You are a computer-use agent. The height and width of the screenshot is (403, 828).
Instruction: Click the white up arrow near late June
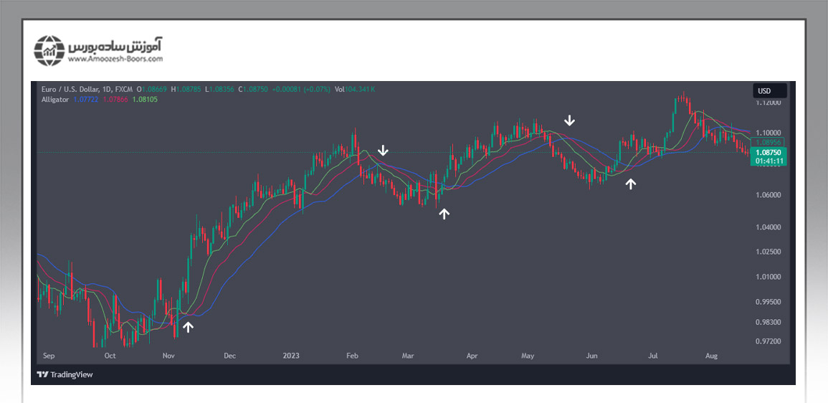click(631, 184)
